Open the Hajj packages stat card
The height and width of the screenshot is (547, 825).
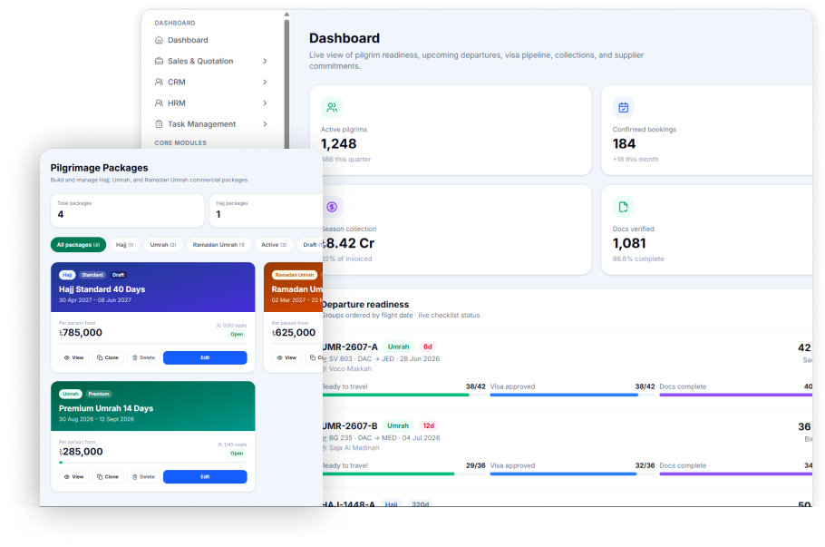click(x=267, y=210)
